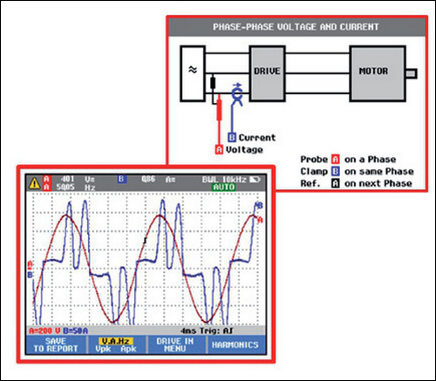Open the HARMONICS softkey
Screen dimensions: 436x381
(235, 345)
